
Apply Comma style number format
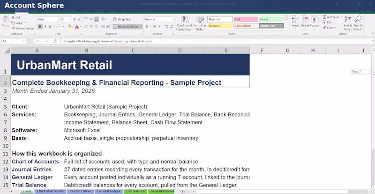(159, 27)
